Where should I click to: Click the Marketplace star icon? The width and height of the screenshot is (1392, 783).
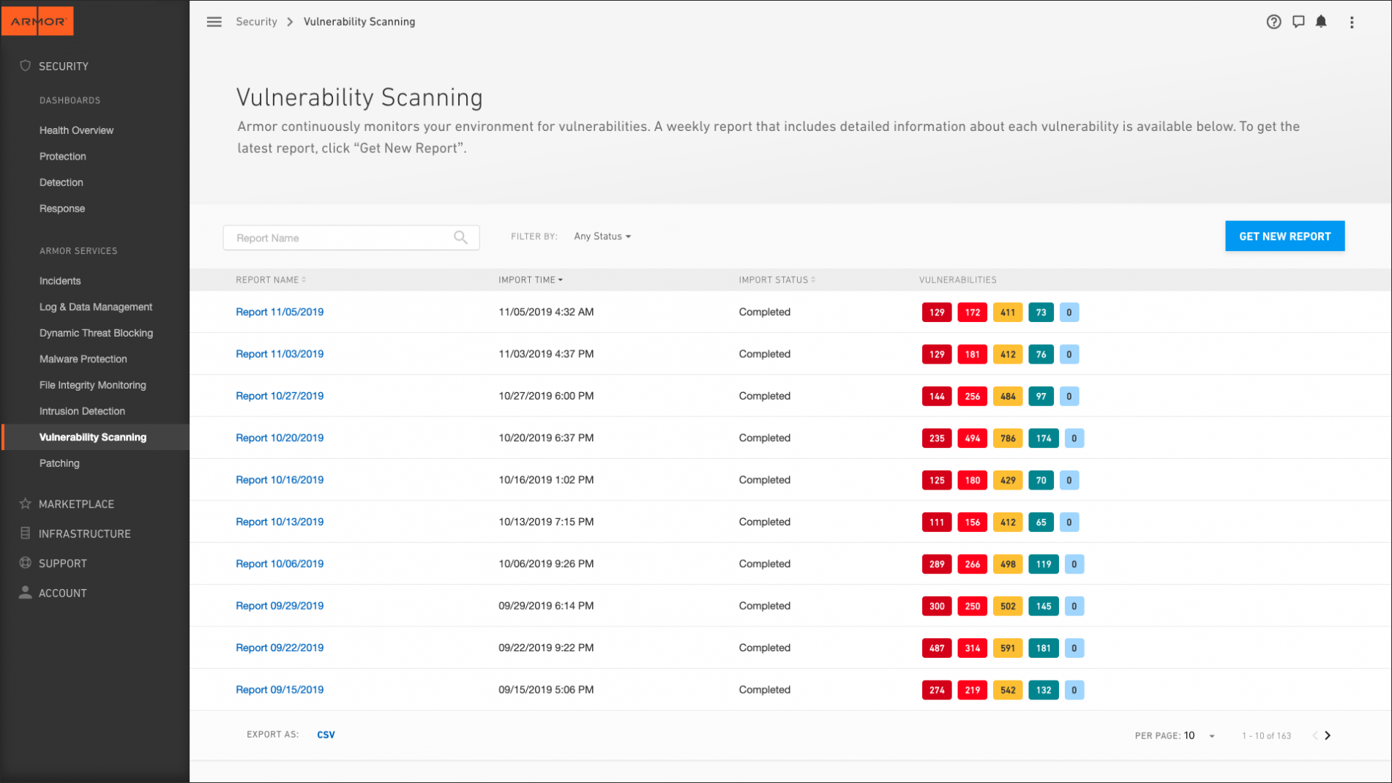[x=26, y=503]
